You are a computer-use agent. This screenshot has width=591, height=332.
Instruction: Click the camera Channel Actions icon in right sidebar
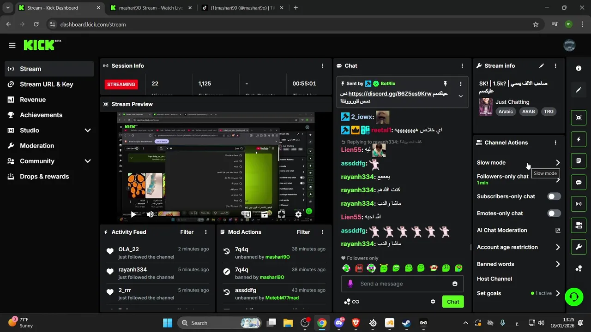(x=579, y=225)
